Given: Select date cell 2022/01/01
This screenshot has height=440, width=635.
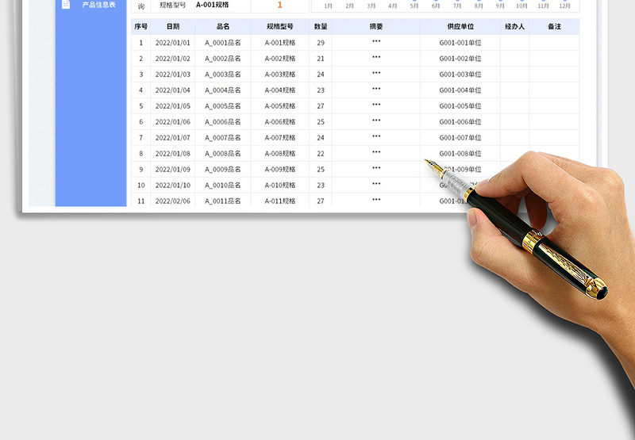Looking at the screenshot, I should (x=173, y=43).
